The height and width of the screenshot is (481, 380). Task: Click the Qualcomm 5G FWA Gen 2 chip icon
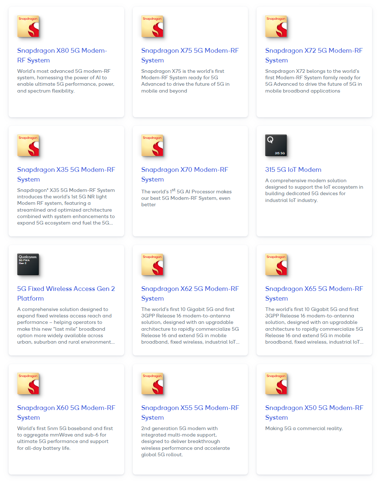tap(28, 264)
